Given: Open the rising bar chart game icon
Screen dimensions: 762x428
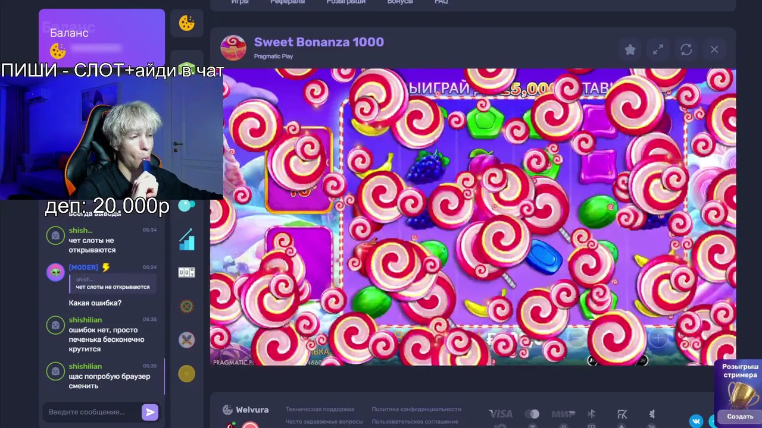Looking at the screenshot, I should (x=187, y=239).
